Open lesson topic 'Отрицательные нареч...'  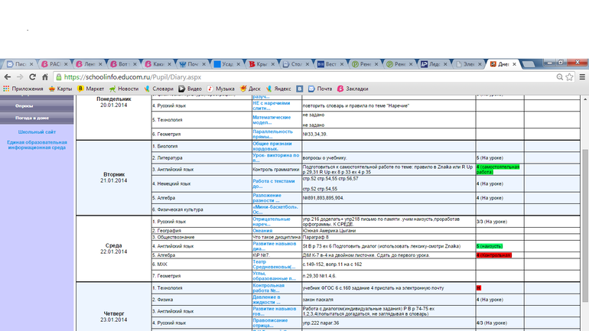(x=272, y=222)
